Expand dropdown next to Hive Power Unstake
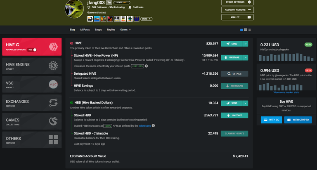The height and width of the screenshot is (170, 317). pos(246,58)
